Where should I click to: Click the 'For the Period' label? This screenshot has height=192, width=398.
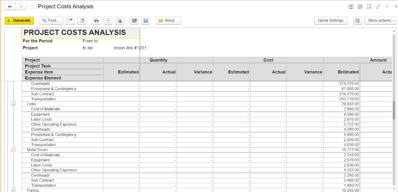(x=38, y=41)
